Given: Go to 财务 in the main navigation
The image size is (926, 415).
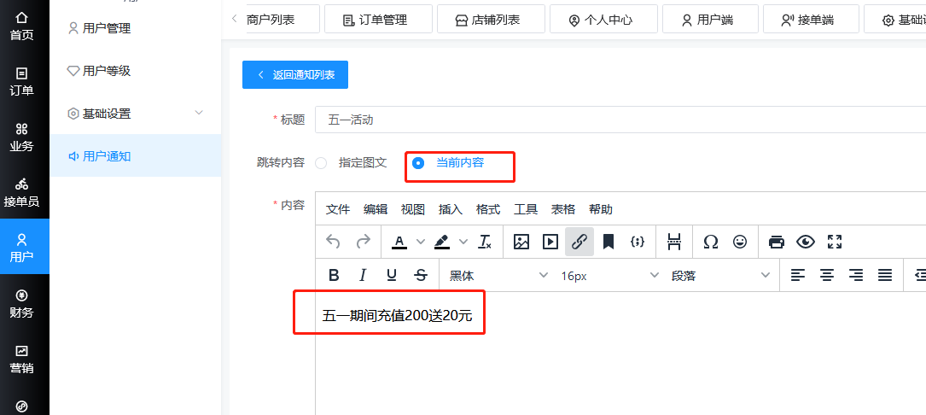Looking at the screenshot, I should point(22,304).
